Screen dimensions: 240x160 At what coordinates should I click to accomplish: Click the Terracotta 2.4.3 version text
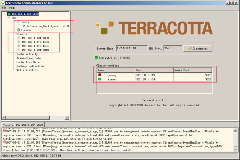tap(154, 100)
